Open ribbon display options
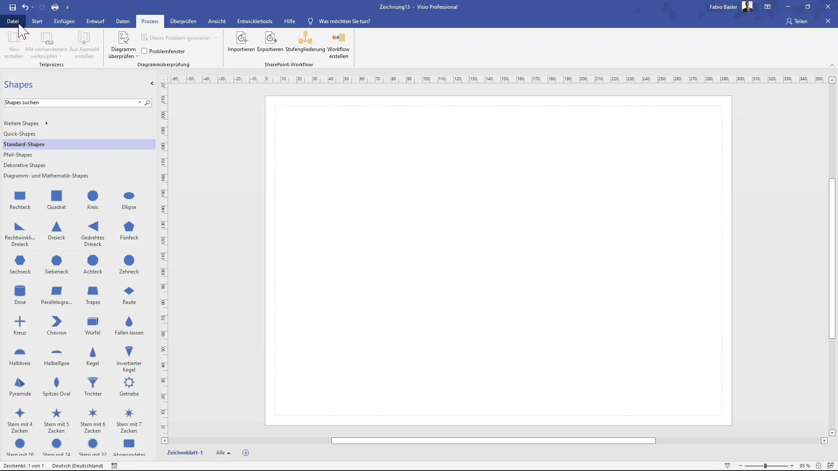Screen dimensions: 838x471 (768, 7)
